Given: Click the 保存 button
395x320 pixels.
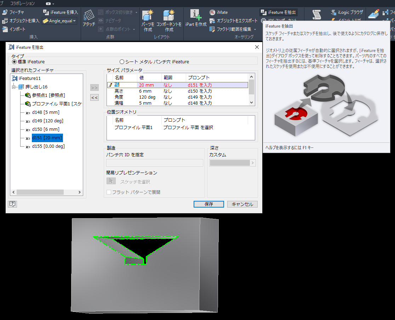Looking at the screenshot, I should (x=208, y=204).
